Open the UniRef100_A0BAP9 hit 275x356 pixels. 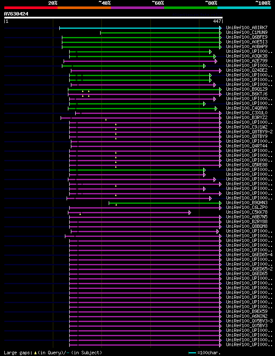point(247,46)
